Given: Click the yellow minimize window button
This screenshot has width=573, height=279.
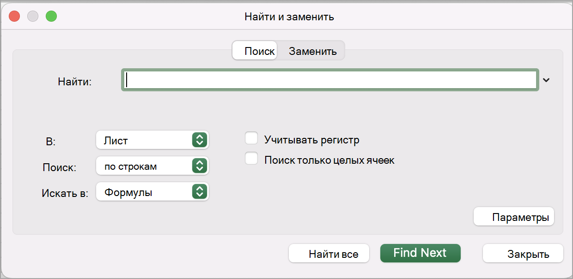Looking at the screenshot, I should click(33, 17).
